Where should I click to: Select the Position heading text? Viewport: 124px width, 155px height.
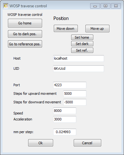tap(61, 18)
